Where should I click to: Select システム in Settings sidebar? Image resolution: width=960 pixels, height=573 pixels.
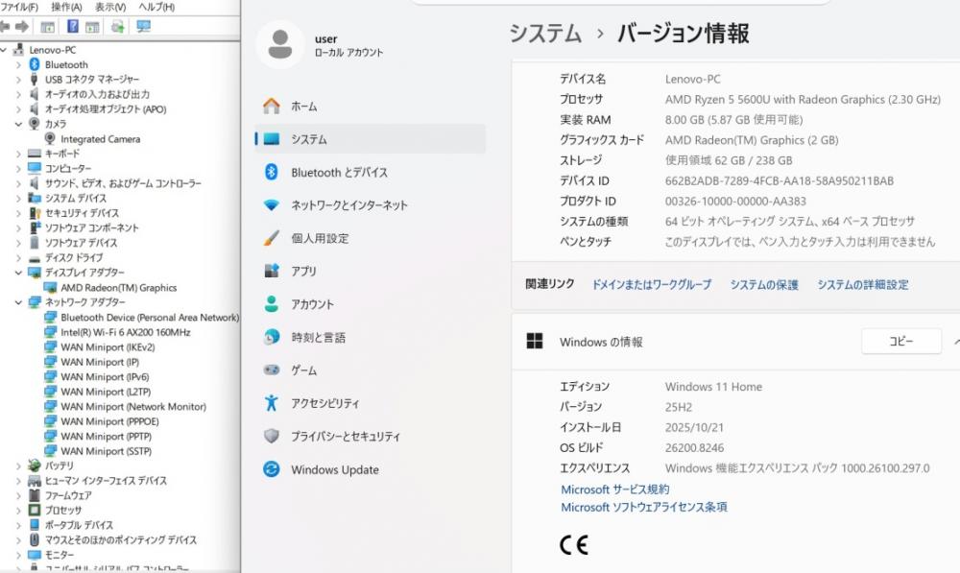point(370,139)
